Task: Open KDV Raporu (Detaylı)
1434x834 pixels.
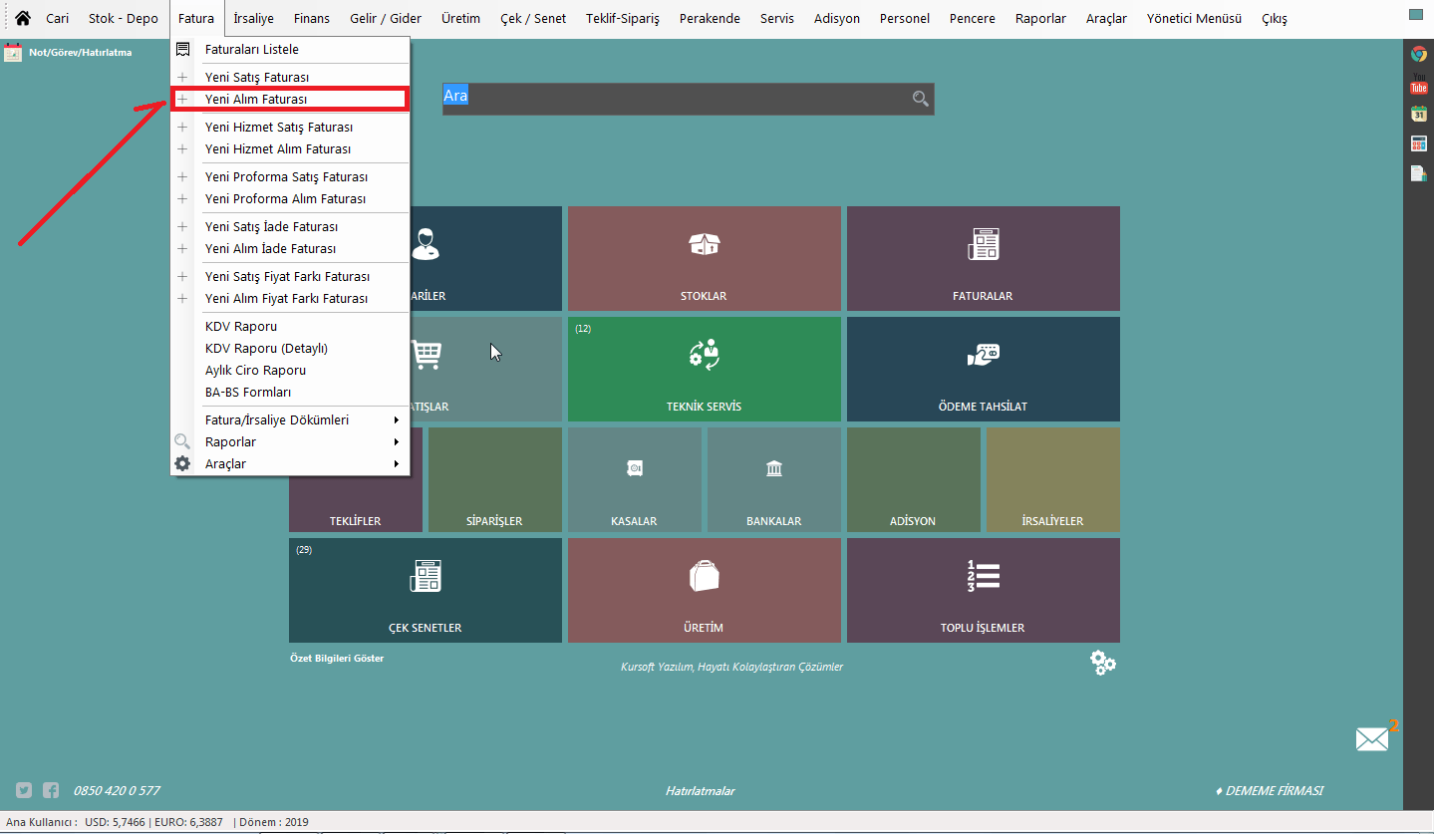Action: click(290, 348)
